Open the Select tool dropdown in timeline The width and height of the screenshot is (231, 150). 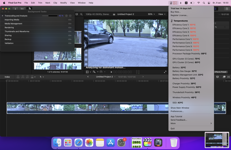coord(42,77)
